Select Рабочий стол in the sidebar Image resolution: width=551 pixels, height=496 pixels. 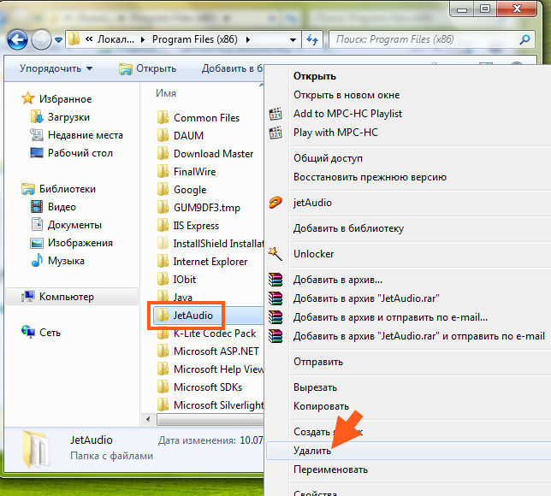point(71,153)
